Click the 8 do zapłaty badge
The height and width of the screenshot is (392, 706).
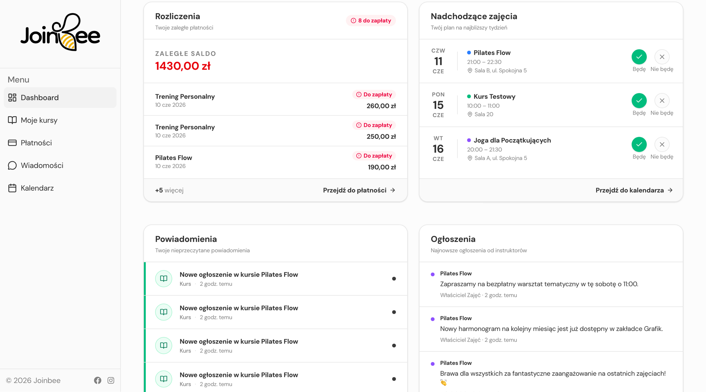tap(371, 20)
